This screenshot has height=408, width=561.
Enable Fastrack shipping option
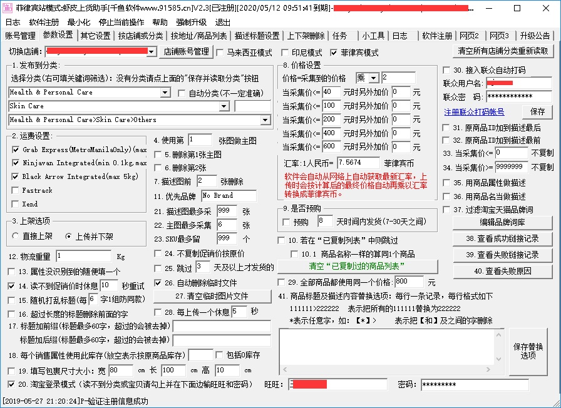tap(16, 190)
